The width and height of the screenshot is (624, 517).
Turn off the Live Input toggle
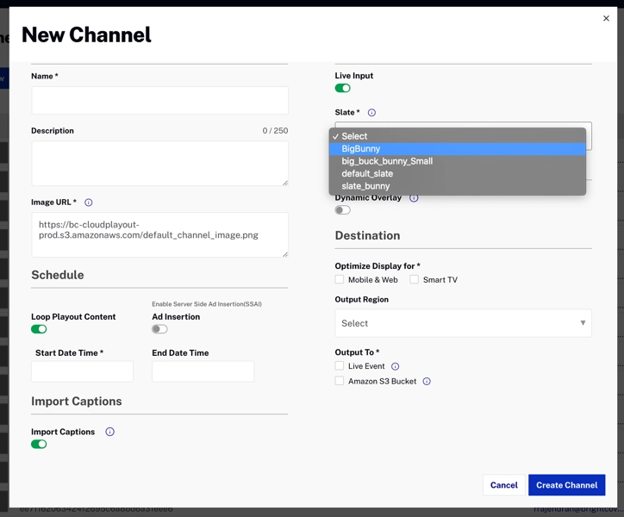pos(342,88)
